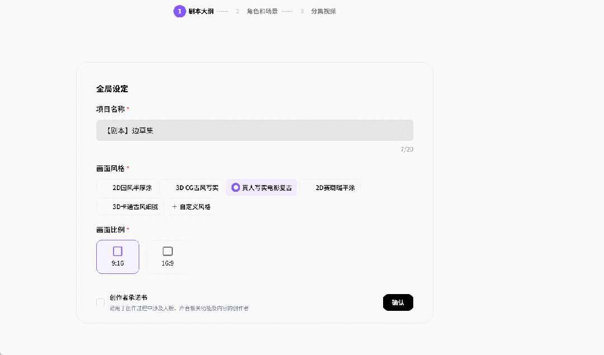The height and width of the screenshot is (355, 604).
Task: Click the step 3 number indicator
Action: point(302,11)
